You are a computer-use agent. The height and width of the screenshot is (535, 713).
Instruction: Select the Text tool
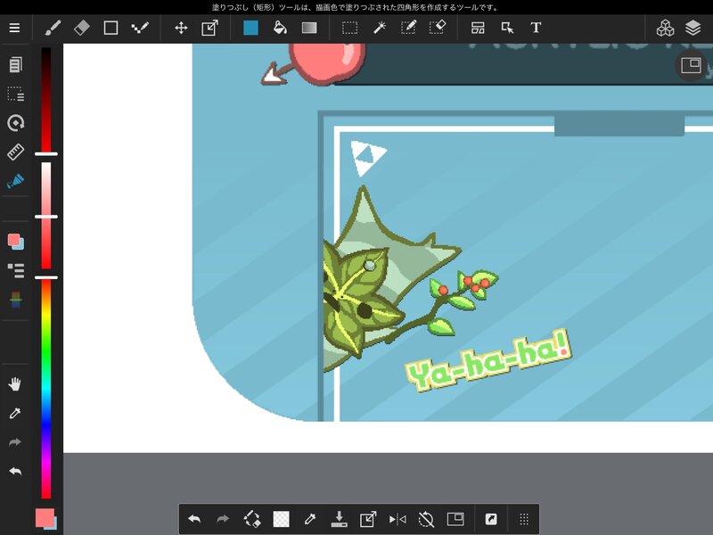click(536, 28)
